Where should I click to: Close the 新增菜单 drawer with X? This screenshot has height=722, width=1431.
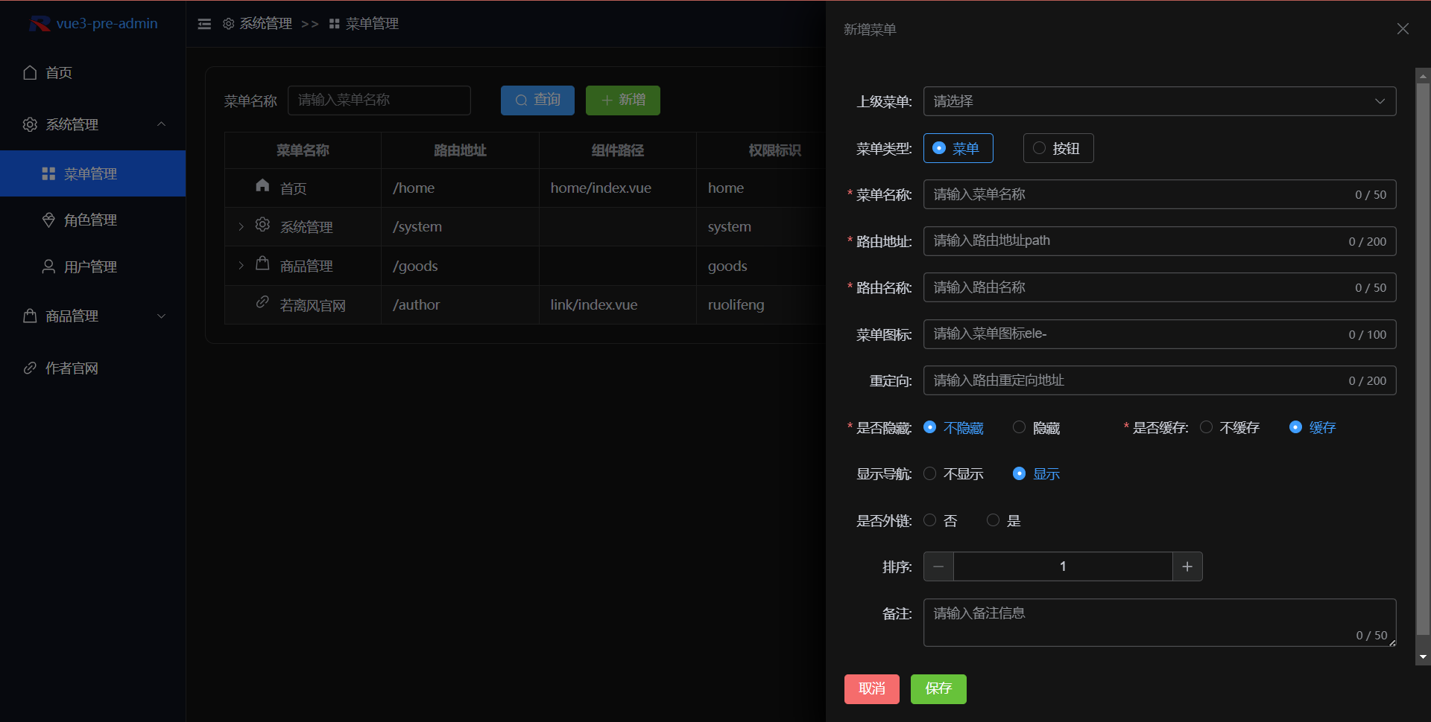[x=1403, y=28]
